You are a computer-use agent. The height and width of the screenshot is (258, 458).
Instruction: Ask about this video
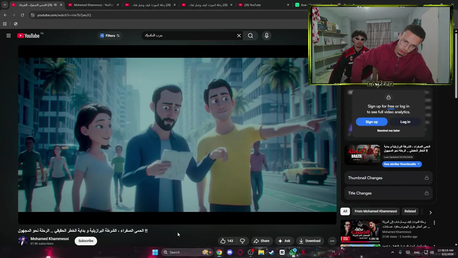[x=284, y=241]
